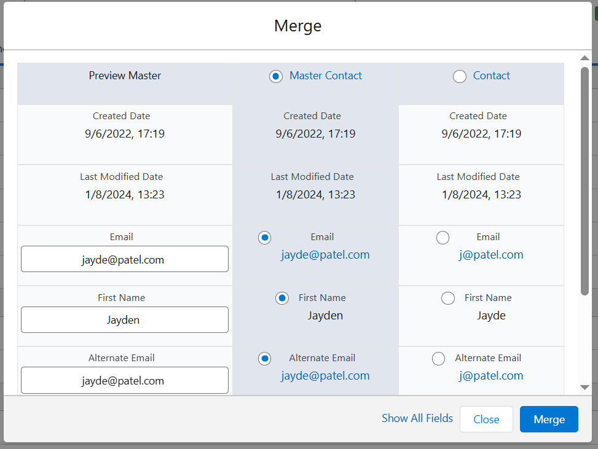This screenshot has width=598, height=449.
Task: Click the Alternate Email link in Master column
Action: point(325,375)
